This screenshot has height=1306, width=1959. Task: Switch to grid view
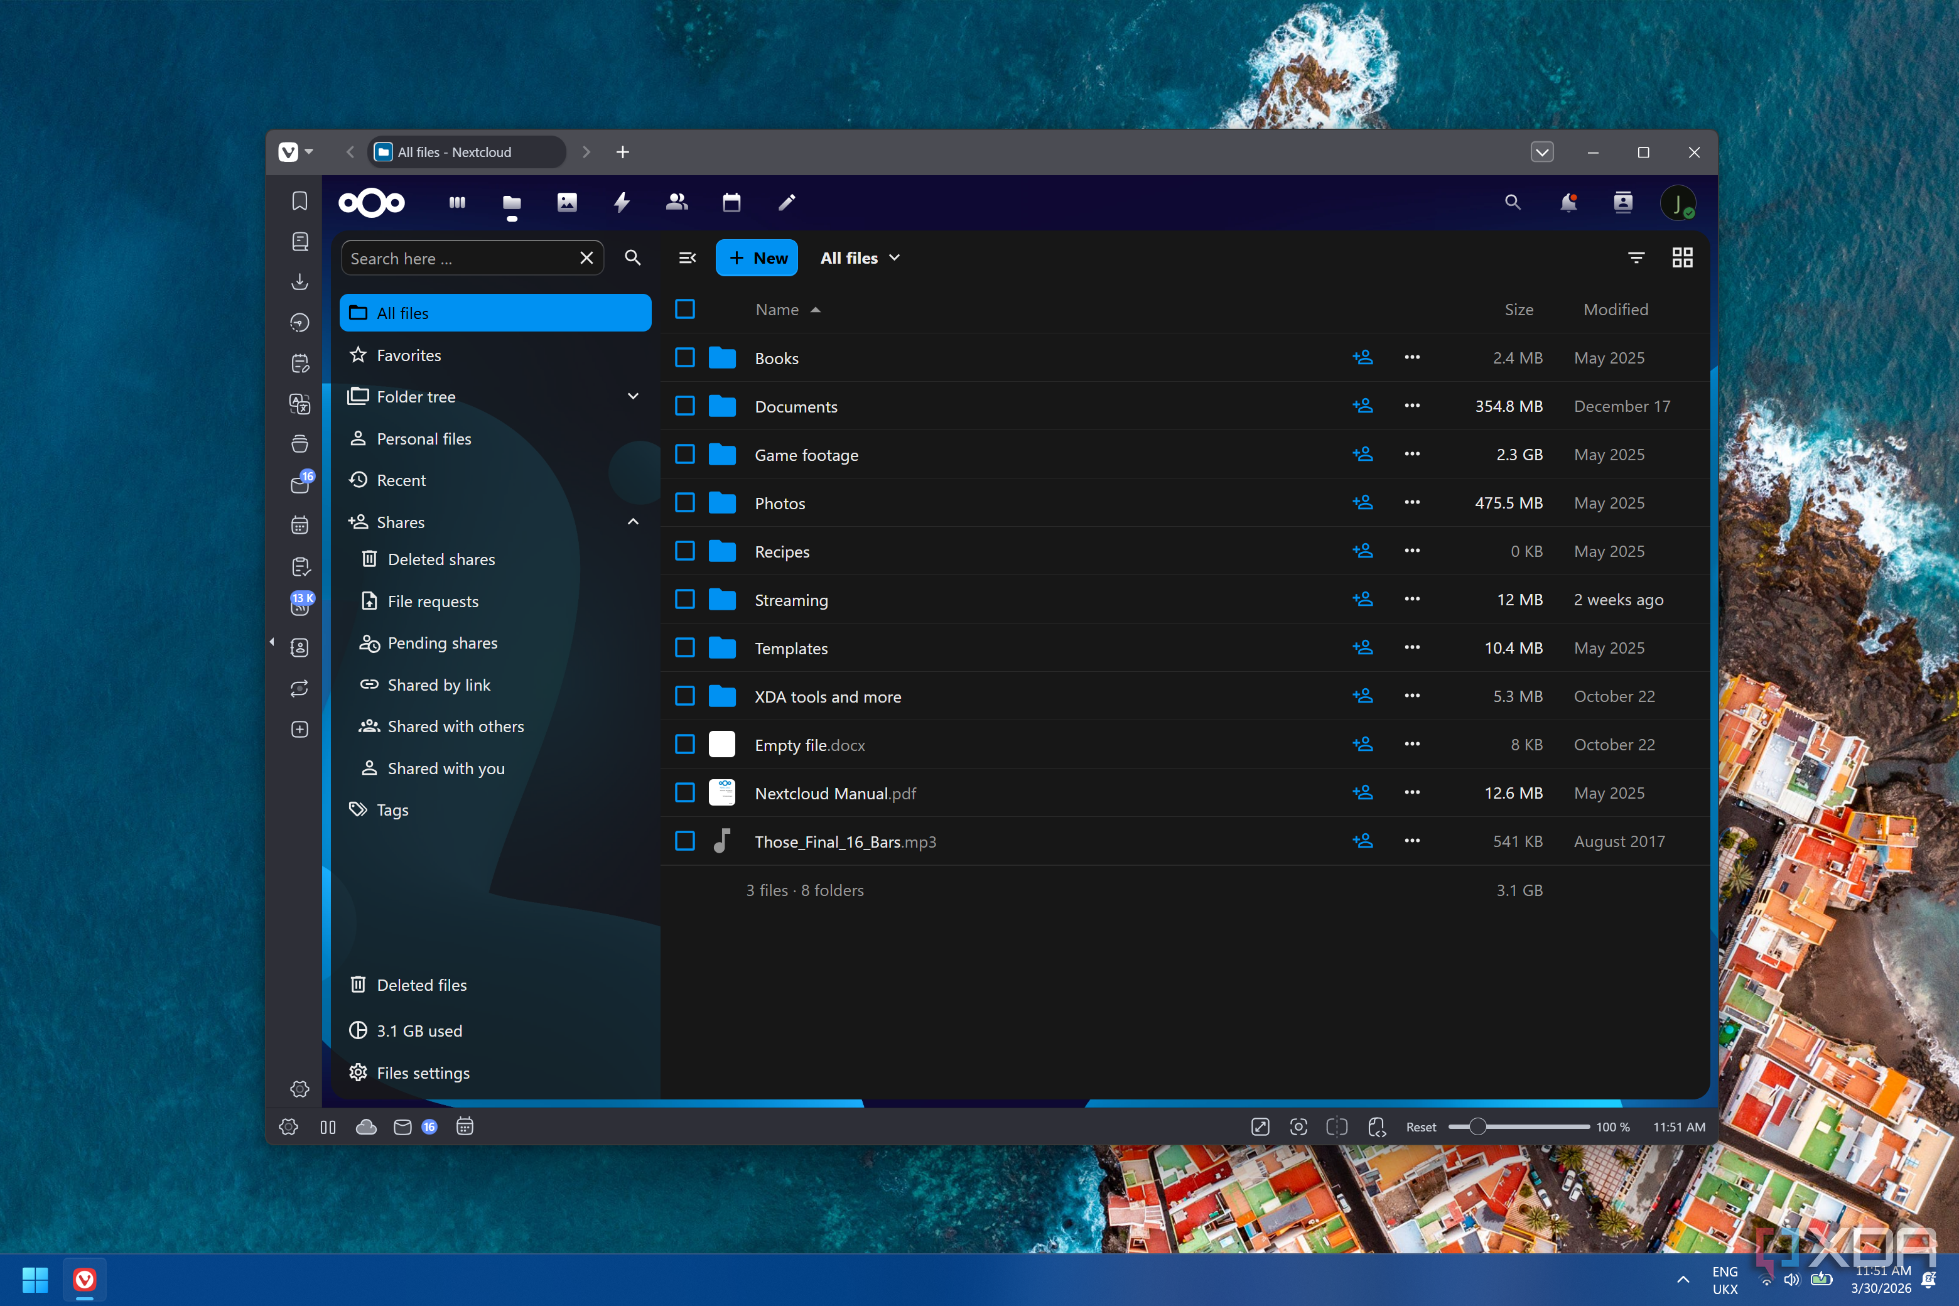1683,258
